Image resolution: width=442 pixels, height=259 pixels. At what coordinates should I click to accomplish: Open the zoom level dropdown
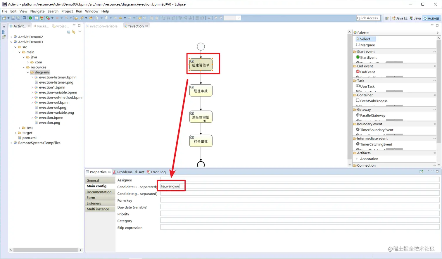pyautogui.click(x=239, y=18)
